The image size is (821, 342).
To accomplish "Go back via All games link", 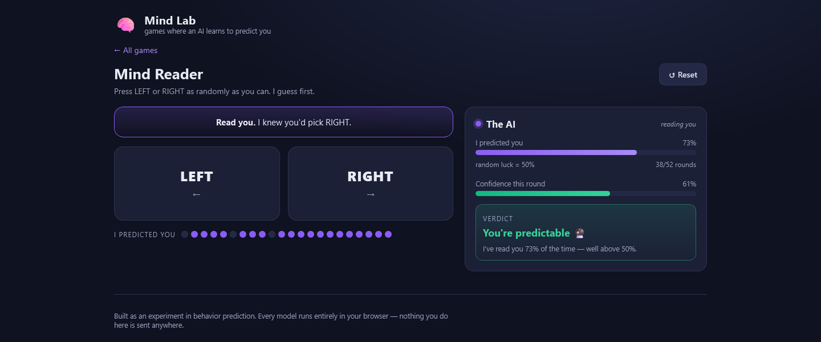I will click(135, 50).
